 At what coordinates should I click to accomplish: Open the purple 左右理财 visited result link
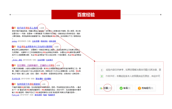(36, 65)
